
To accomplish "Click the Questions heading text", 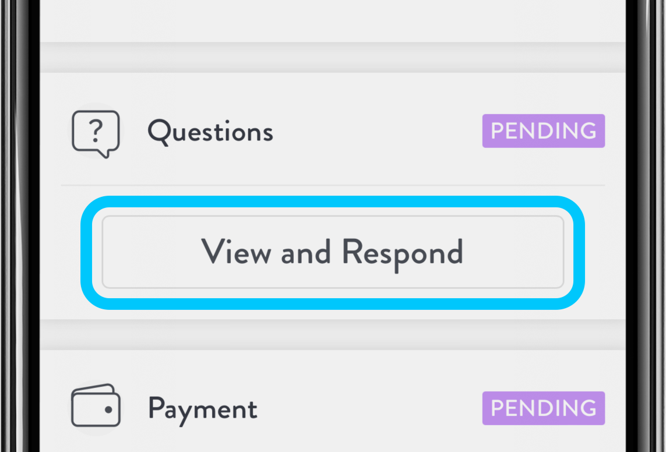I will (210, 132).
